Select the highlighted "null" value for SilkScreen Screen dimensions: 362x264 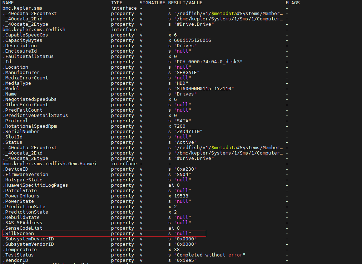pyautogui.click(x=182, y=234)
